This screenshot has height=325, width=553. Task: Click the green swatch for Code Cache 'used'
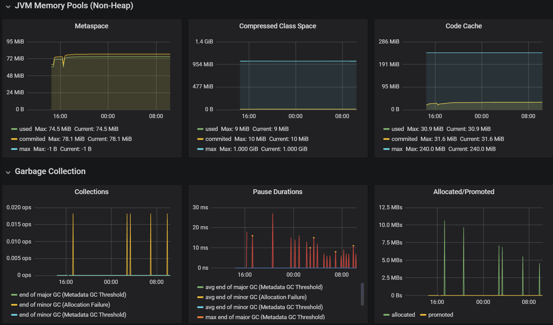tap(386, 129)
